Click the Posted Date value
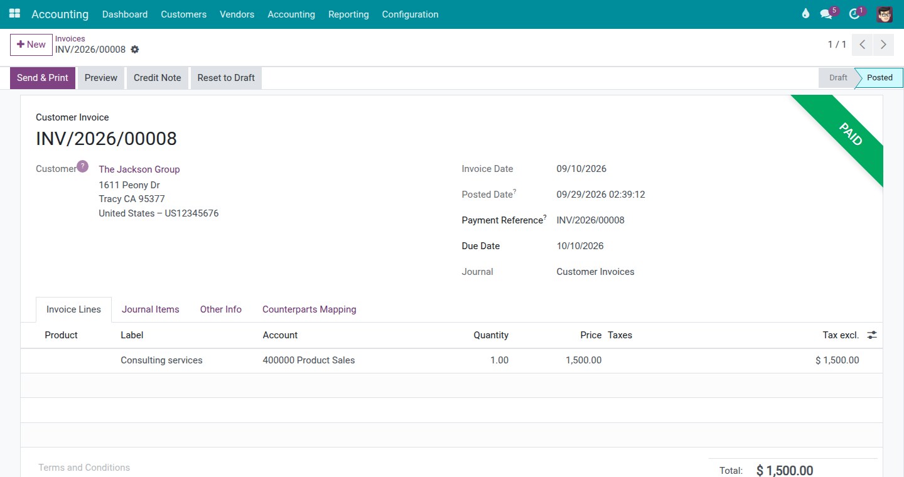This screenshot has height=477, width=904. [601, 195]
